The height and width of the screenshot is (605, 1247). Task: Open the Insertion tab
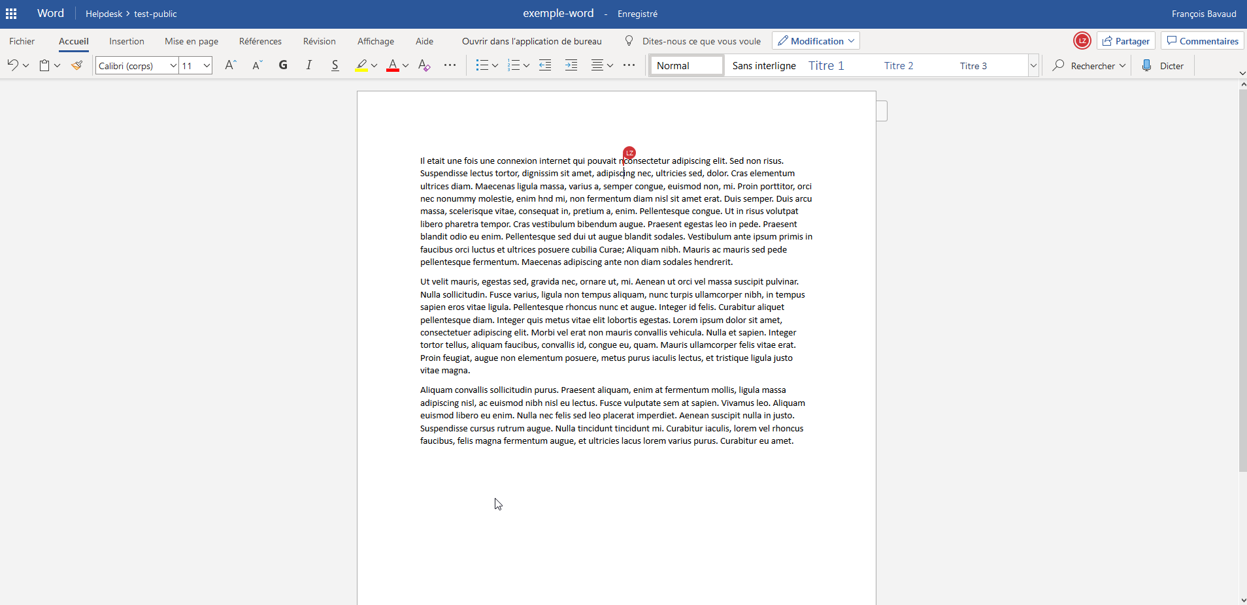coord(127,41)
